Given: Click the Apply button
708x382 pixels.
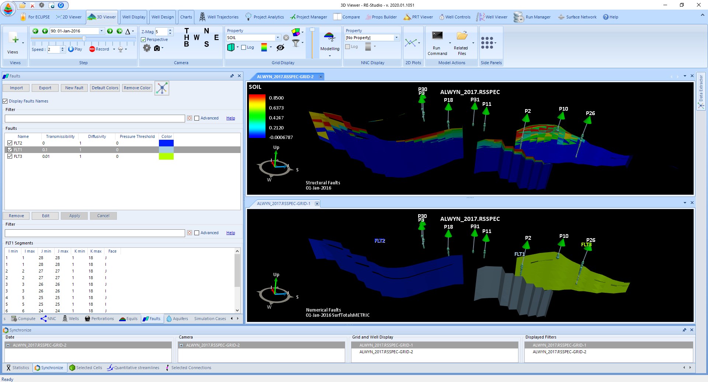Looking at the screenshot, I should (74, 216).
